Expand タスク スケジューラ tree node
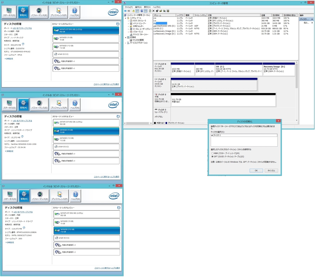 point(128,21)
